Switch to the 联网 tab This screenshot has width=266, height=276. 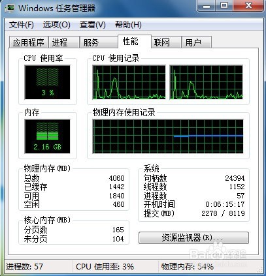[166, 42]
